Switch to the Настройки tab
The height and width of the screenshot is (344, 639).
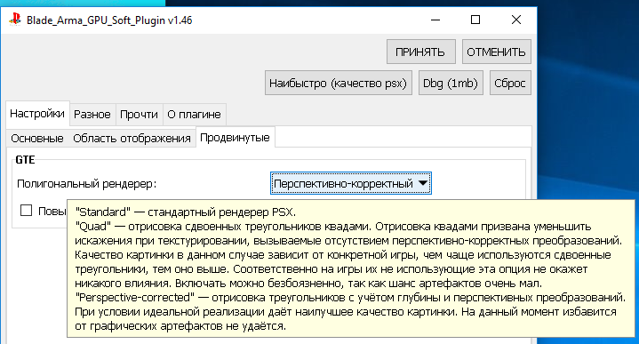click(x=37, y=113)
